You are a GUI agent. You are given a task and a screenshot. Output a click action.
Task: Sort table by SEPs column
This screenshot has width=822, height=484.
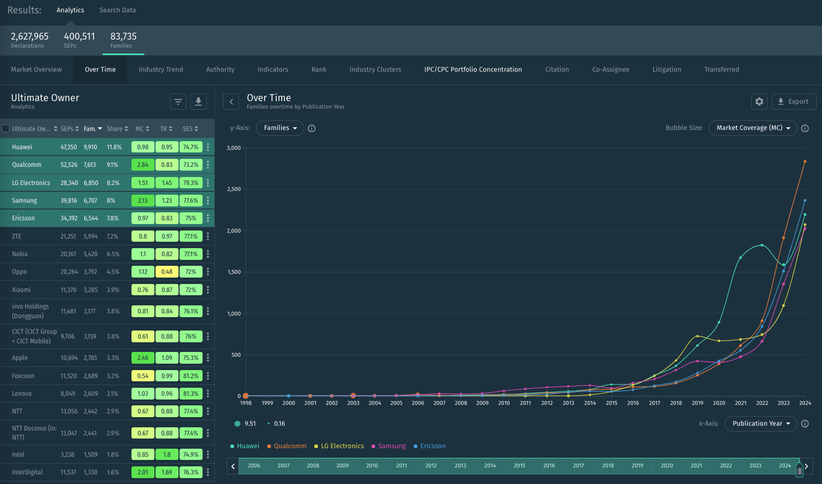70,129
